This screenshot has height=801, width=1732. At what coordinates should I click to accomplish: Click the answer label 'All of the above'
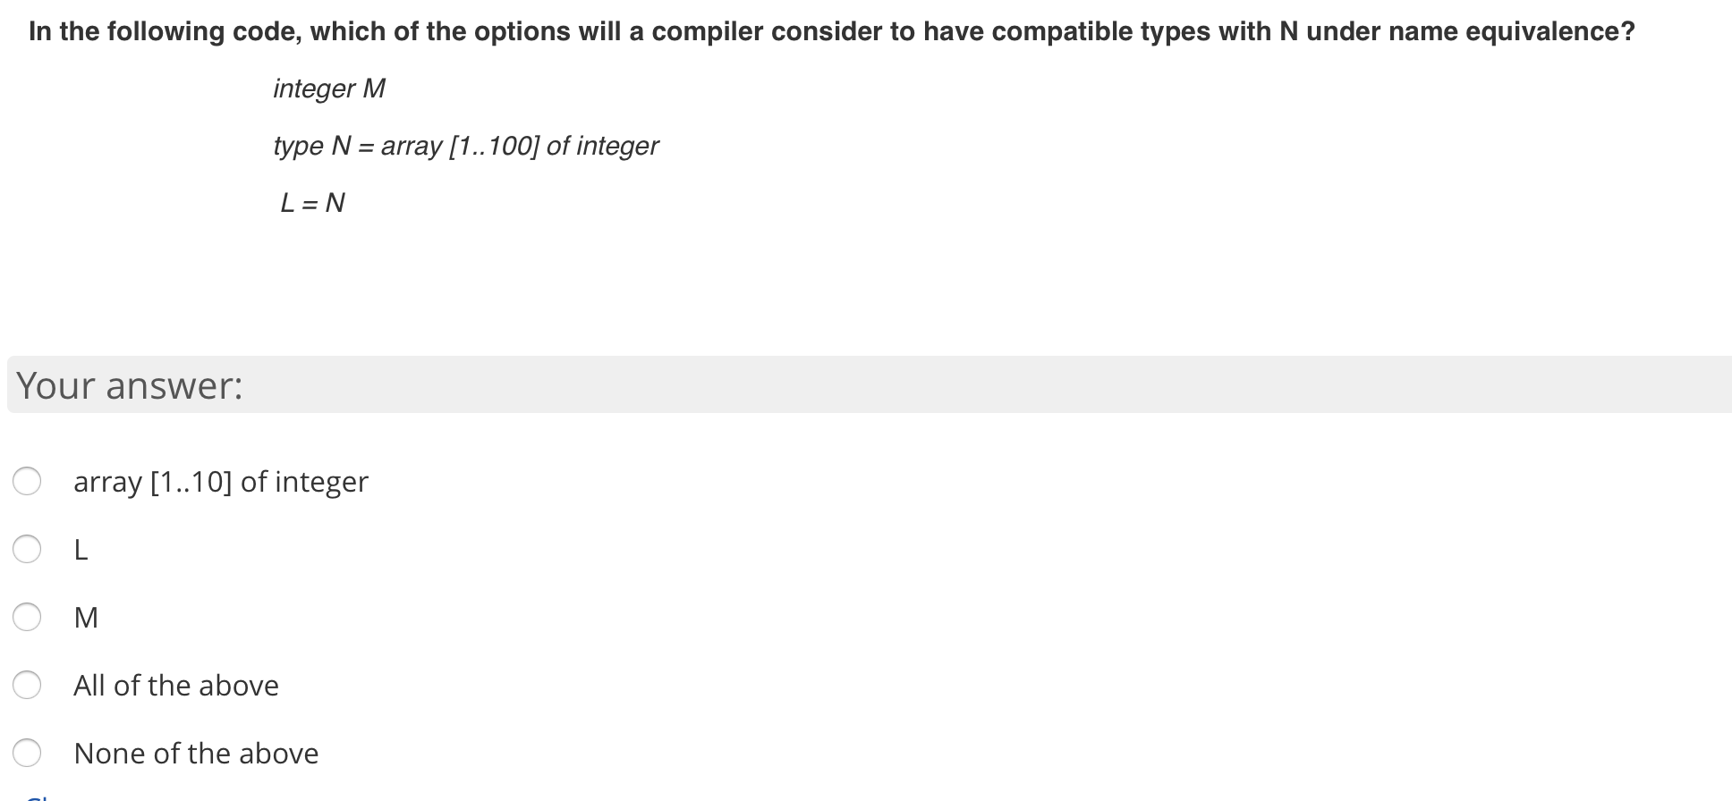pyautogui.click(x=175, y=685)
